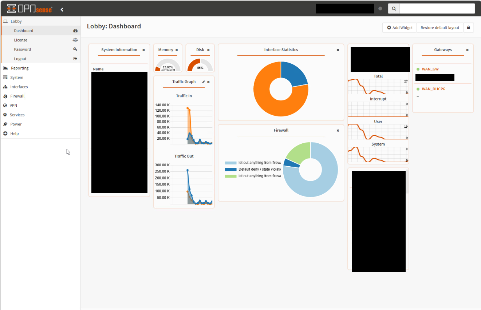Close the System Information widget

143,50
